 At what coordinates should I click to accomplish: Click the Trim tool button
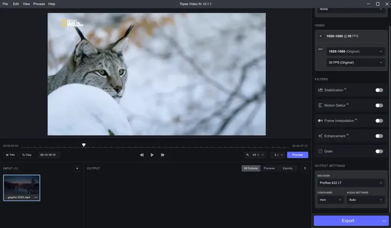pos(10,155)
